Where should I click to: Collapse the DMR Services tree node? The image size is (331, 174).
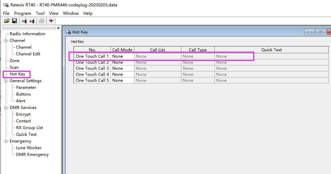[6, 108]
